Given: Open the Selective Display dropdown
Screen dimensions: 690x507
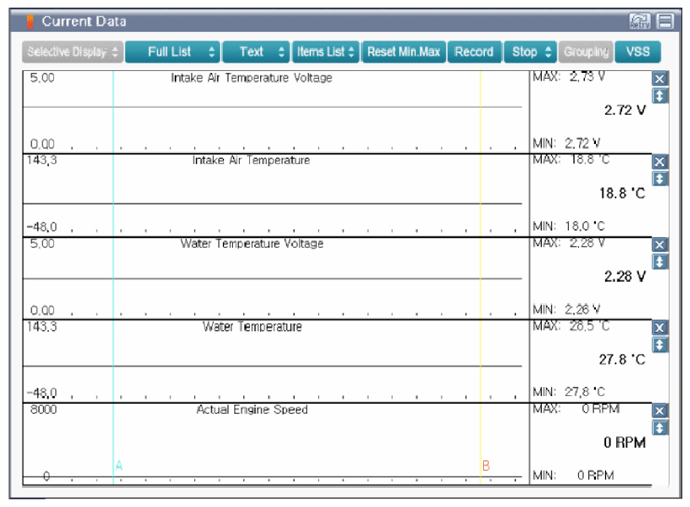Looking at the screenshot, I should coord(72,52).
